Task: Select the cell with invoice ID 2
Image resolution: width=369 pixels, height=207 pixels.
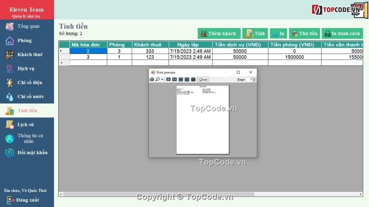Action: [88, 51]
